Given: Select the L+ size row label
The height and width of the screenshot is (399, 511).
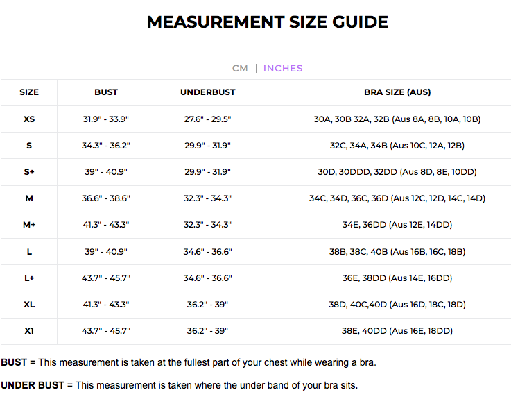Looking at the screenshot, I should tap(29, 278).
